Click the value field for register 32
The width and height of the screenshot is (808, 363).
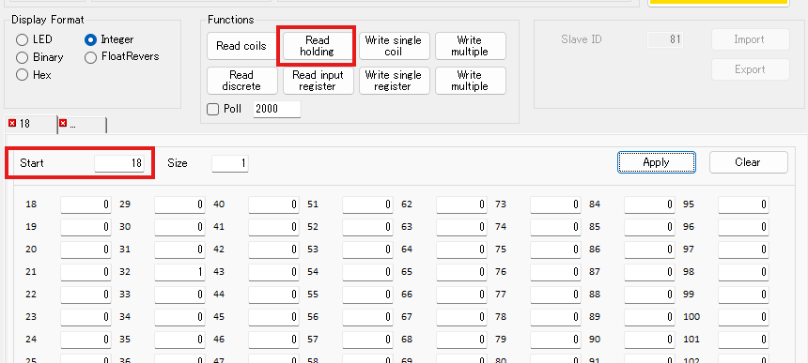tap(179, 272)
